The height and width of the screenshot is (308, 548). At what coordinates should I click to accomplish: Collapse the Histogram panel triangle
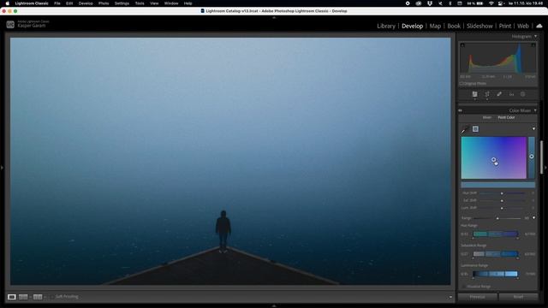535,36
